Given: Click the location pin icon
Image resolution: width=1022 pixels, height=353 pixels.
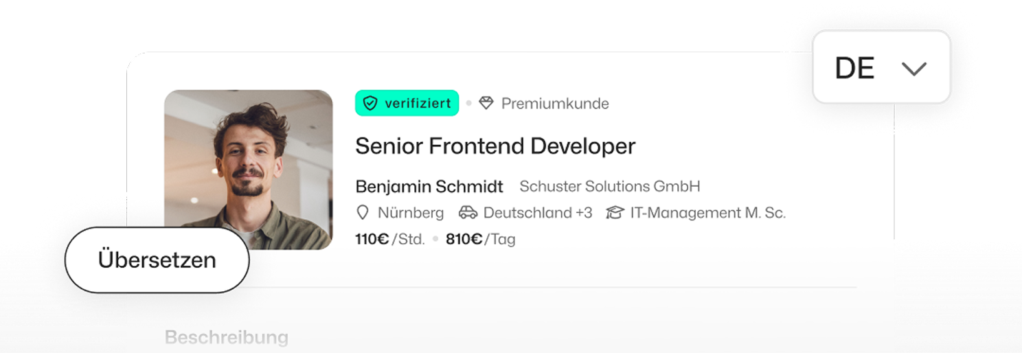Looking at the screenshot, I should click(363, 213).
